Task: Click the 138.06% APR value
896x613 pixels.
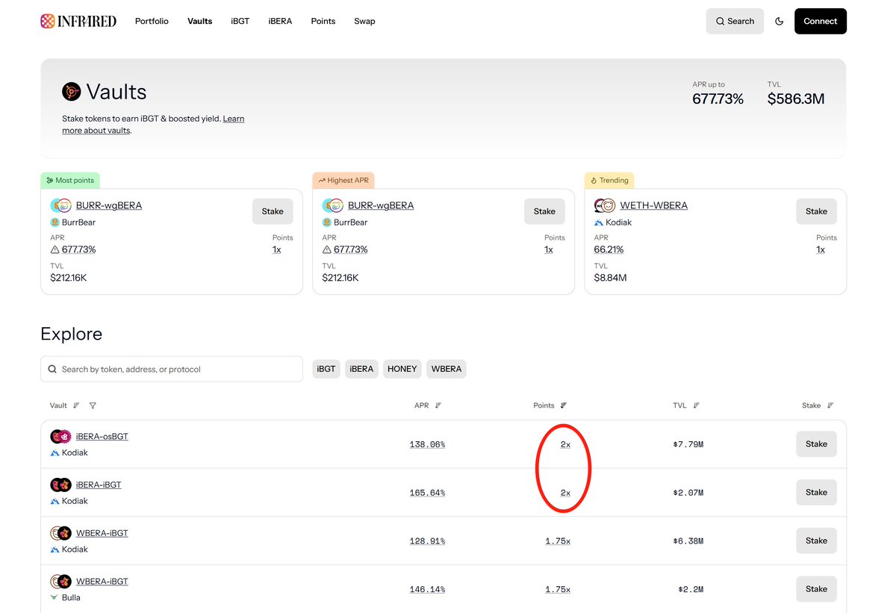Action: (427, 444)
